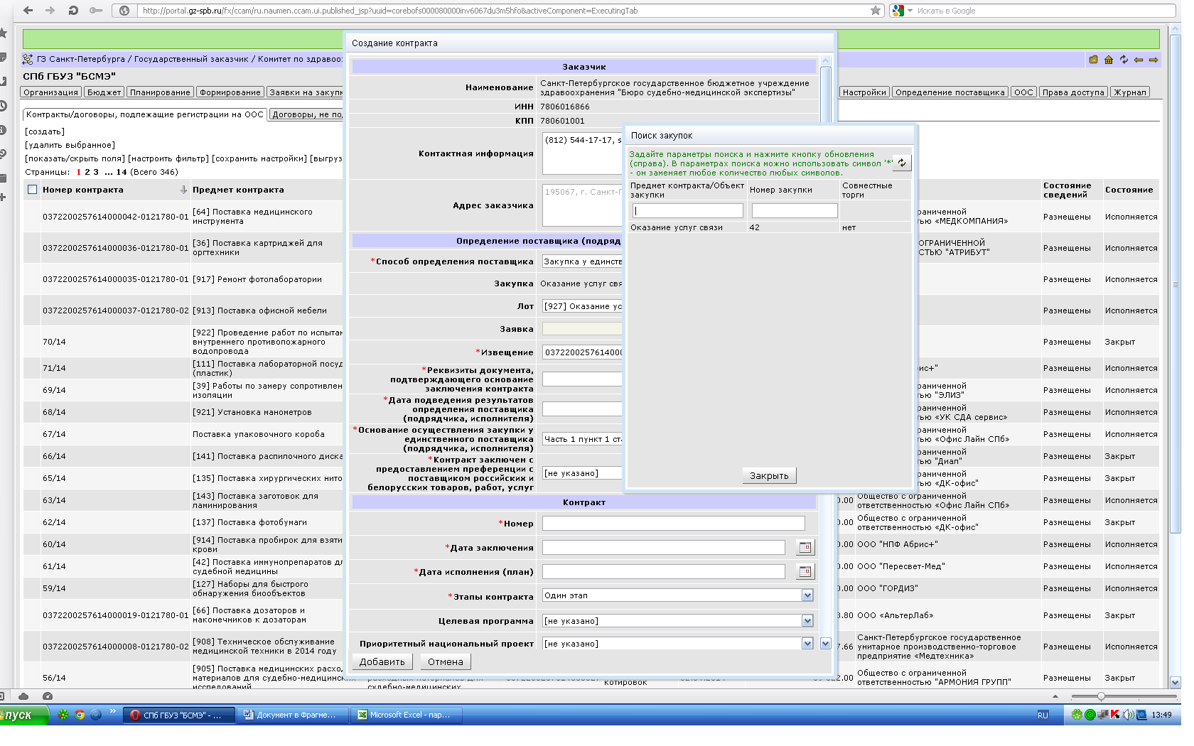
Task: Expand quick launch overflow chevron
Action: tap(112, 712)
